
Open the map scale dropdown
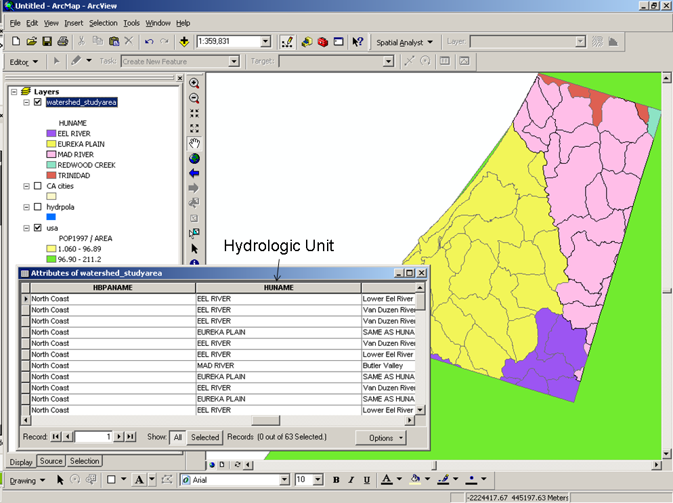click(x=265, y=41)
